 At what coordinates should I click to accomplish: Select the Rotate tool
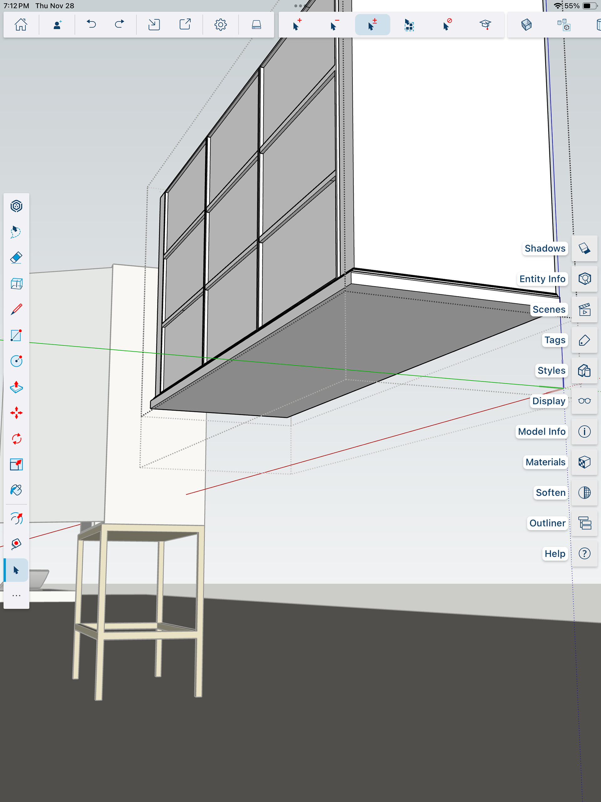click(x=16, y=439)
